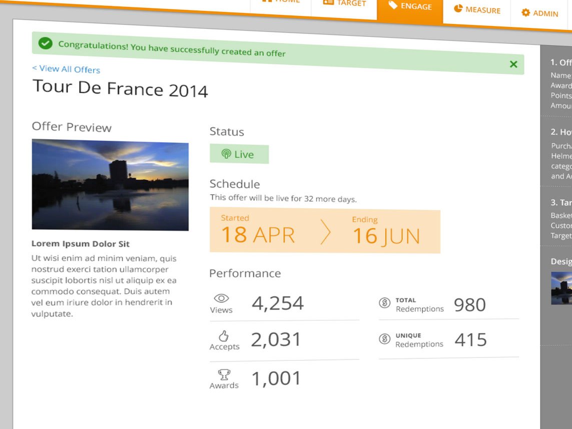
Task: Click the Offer Preview heading
Action: (72, 127)
